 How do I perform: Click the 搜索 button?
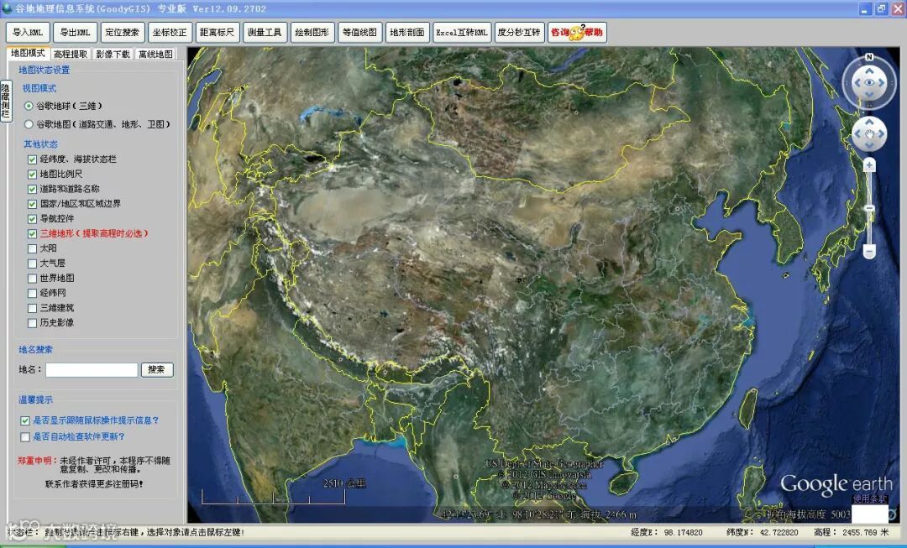tap(157, 370)
